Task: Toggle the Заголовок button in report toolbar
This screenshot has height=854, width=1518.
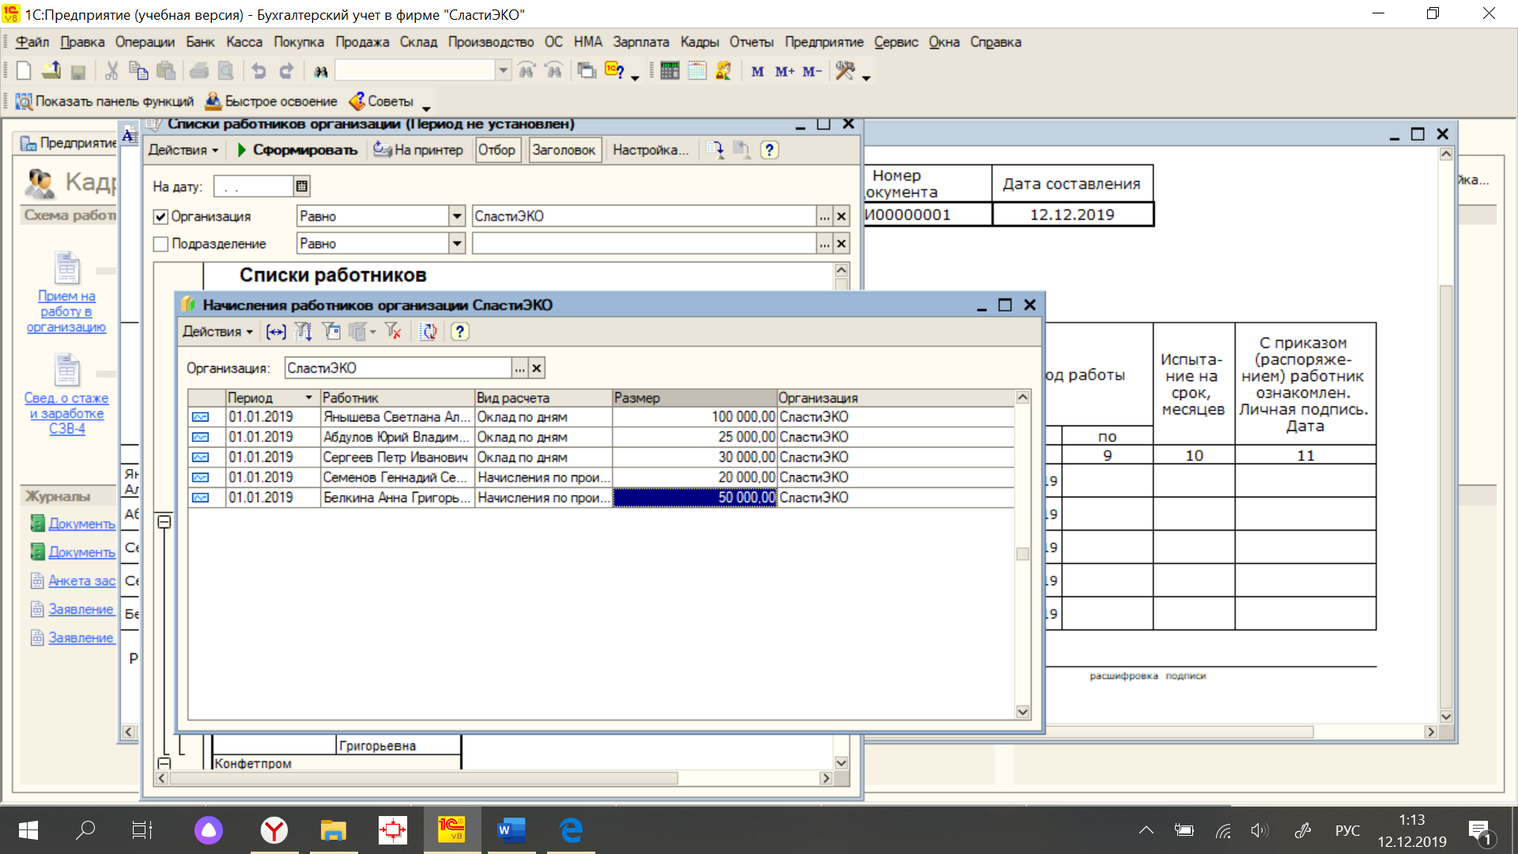Action: coord(563,150)
